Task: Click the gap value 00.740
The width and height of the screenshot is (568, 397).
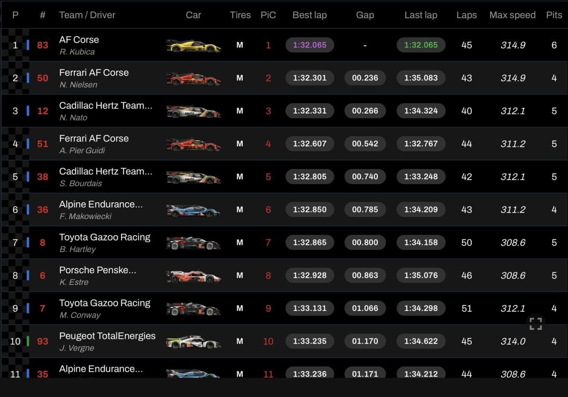Action: (x=365, y=177)
